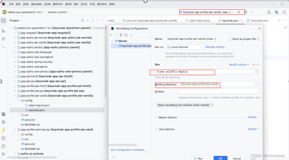Switch to pom.xml editor tab
289x160 pixels.
pyautogui.click(x=149, y=20)
